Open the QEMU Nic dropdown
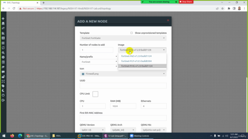Image resolution: width=248 pixels, height=139 pixels. pyautogui.click(x=154, y=130)
